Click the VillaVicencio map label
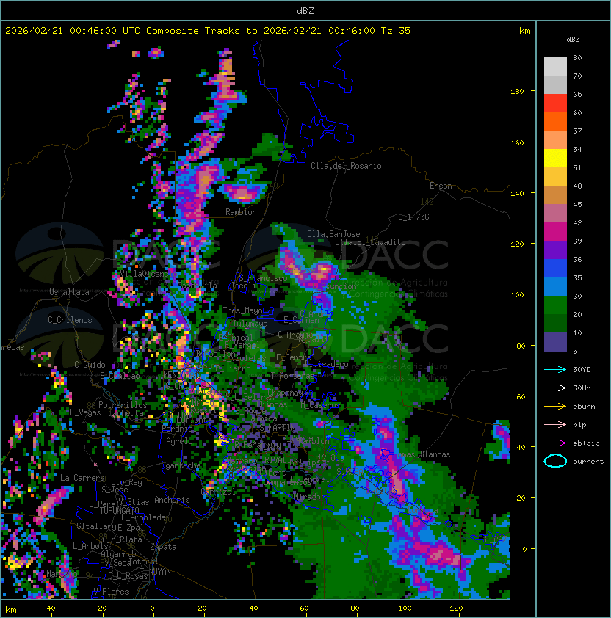 (x=145, y=274)
